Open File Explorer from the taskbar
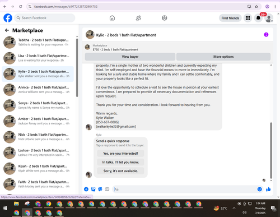This screenshot has width=280, height=217. [x=16, y=204]
